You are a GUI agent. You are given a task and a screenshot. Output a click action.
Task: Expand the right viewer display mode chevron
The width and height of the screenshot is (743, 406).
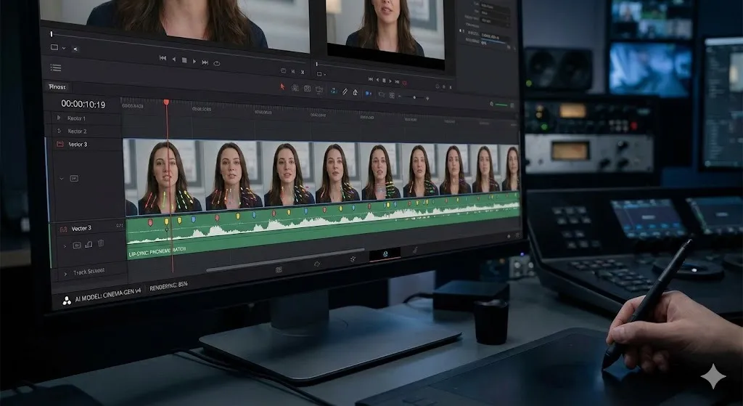(x=325, y=75)
